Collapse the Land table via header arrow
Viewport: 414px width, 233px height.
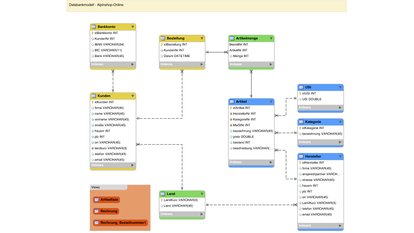[x=202, y=194]
